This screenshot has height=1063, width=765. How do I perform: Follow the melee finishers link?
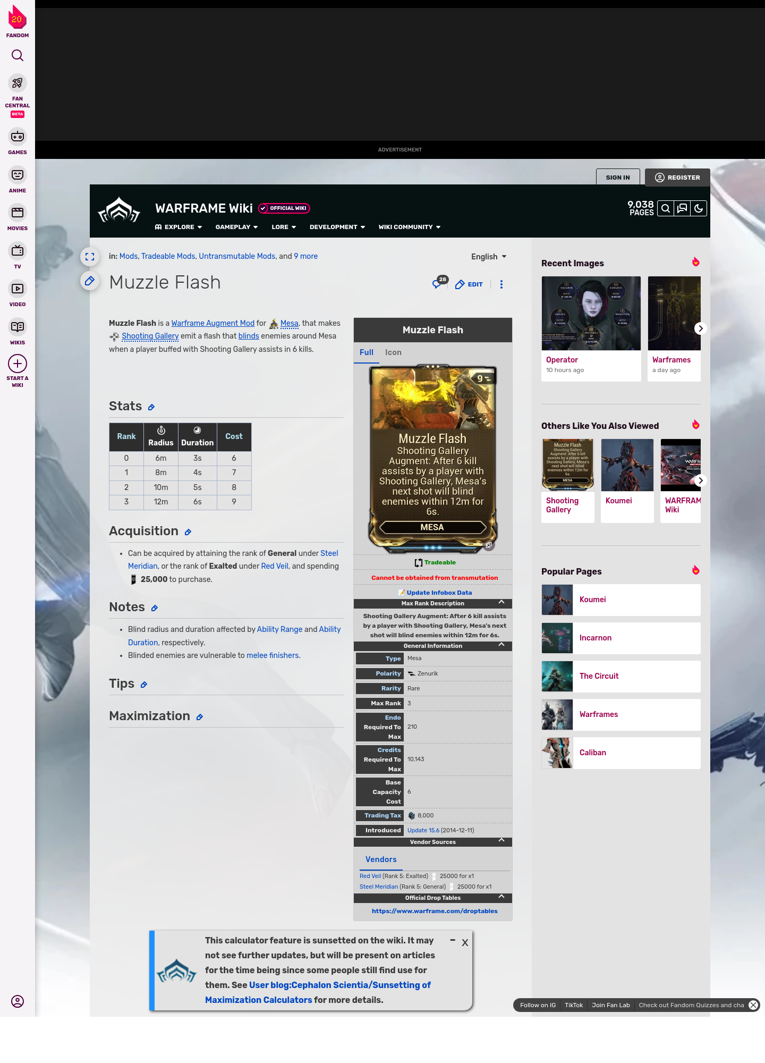click(x=273, y=655)
